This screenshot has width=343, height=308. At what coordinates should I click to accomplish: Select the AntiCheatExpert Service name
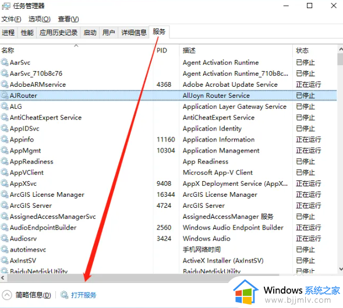pos(45,118)
